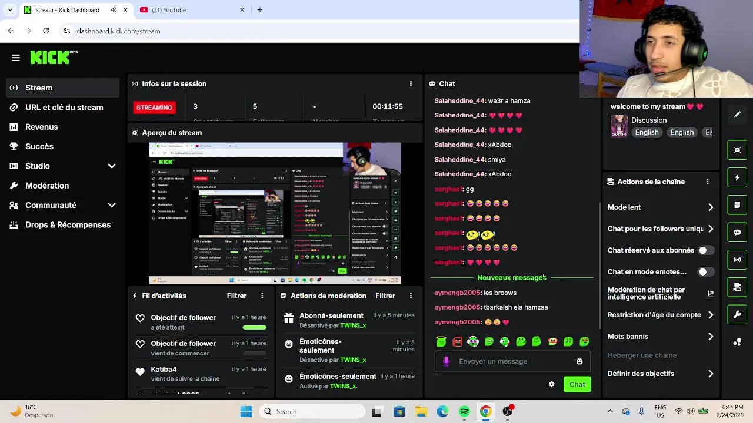Viewport: 753px width, 423px height.
Task: Open three-dot menu of Infos sur la session
Action: [411, 84]
